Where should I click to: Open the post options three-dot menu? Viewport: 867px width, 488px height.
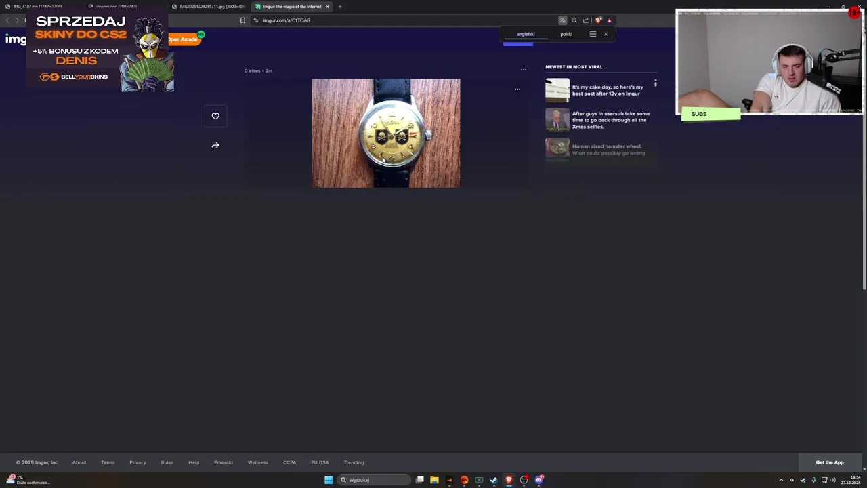pos(523,70)
